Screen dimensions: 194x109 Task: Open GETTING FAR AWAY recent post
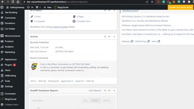click(x=64, y=51)
